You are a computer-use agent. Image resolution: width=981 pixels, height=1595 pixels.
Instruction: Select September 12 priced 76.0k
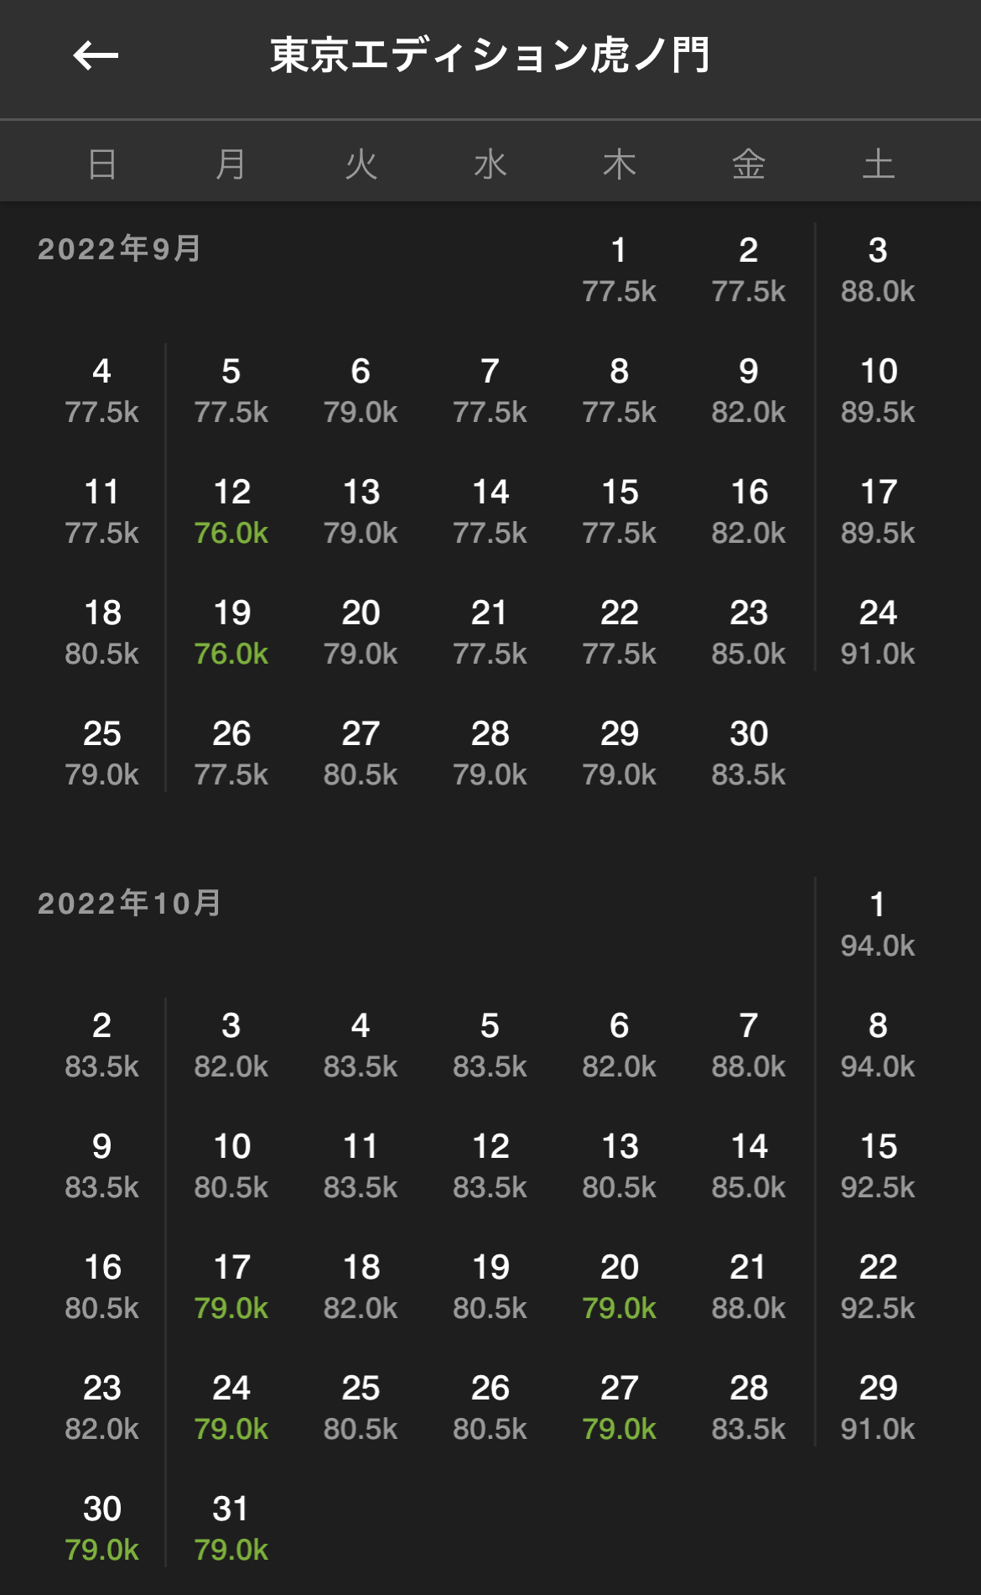click(231, 511)
